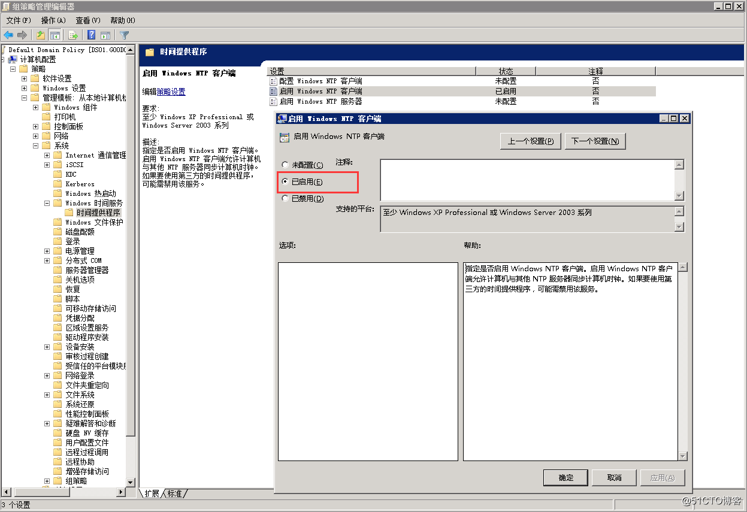
Task: Click the gray Forward arrow in toolbar
Action: pyautogui.click(x=22, y=35)
